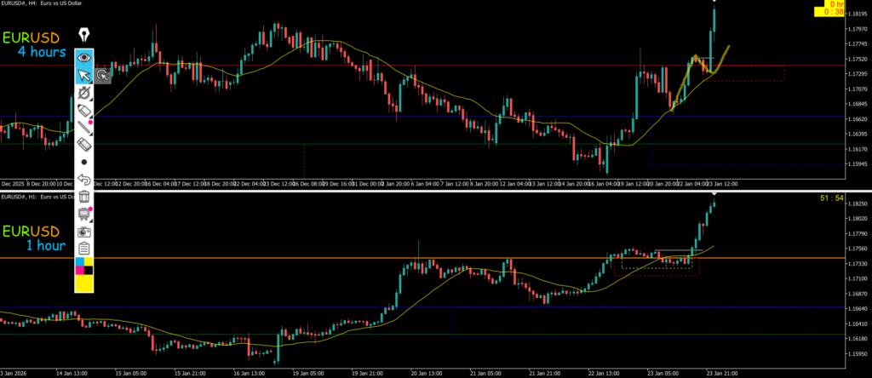Open the clipboard icon in the toolbar

pos(83,248)
